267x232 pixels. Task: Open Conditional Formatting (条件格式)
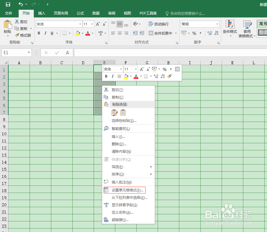(x=230, y=28)
